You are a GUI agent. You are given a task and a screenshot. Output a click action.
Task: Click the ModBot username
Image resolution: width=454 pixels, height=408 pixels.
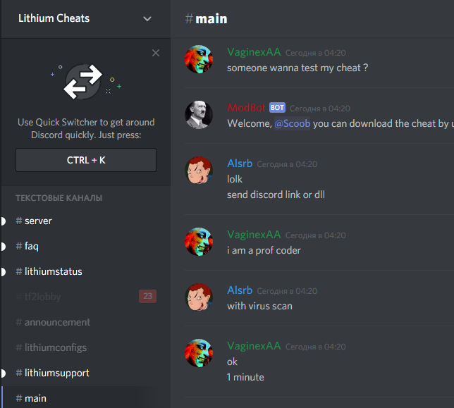pyautogui.click(x=246, y=108)
